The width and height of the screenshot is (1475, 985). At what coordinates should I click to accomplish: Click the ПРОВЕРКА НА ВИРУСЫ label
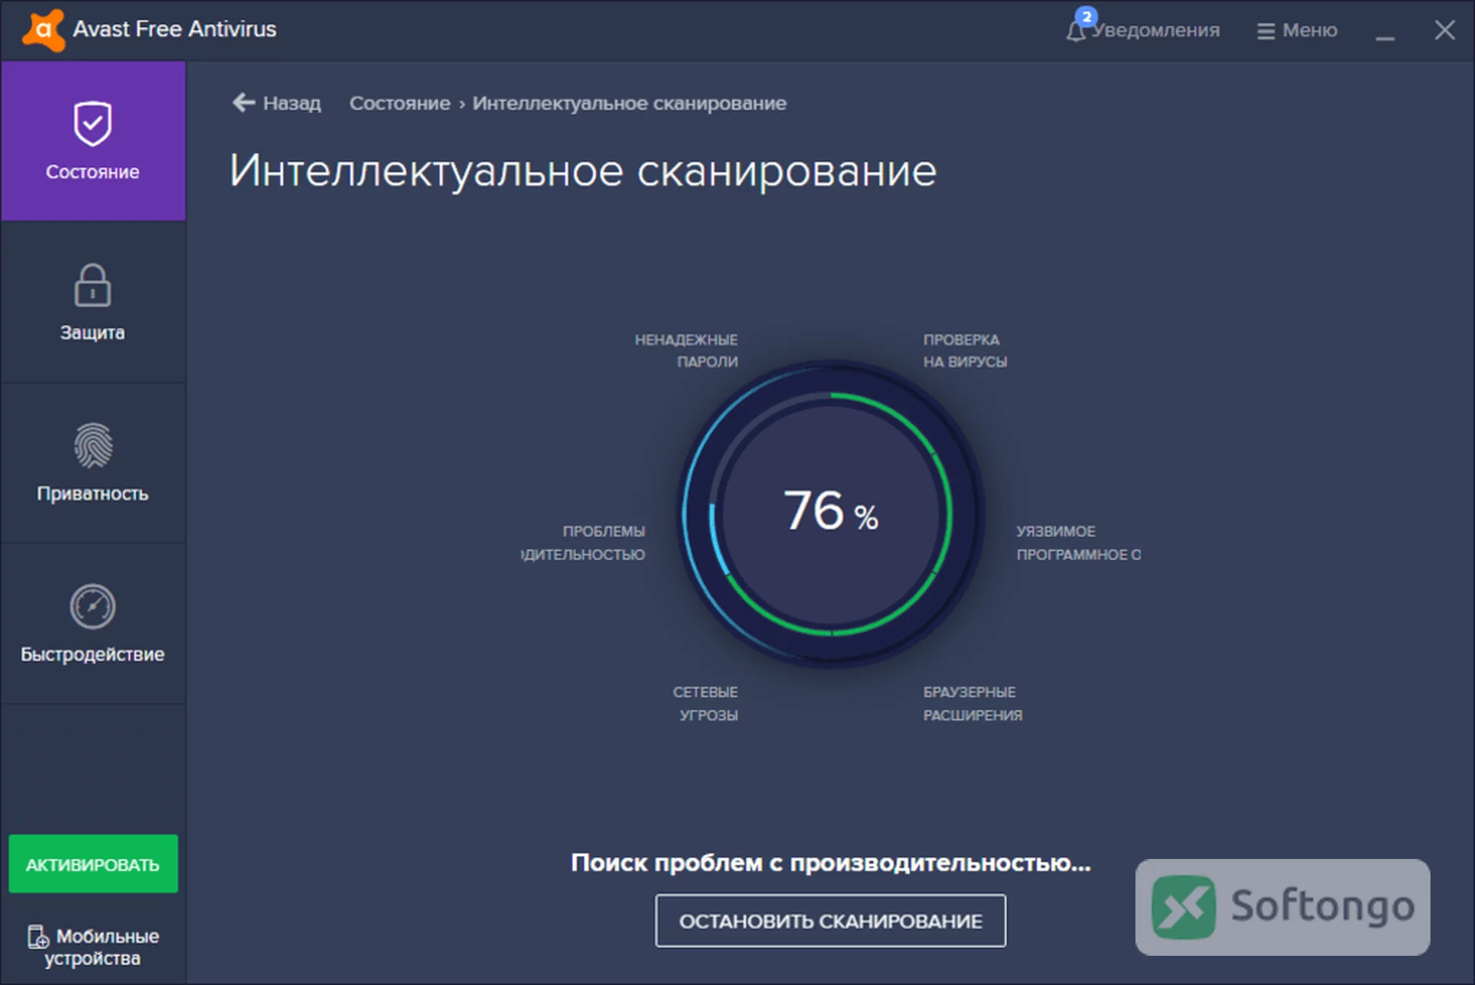click(x=965, y=350)
